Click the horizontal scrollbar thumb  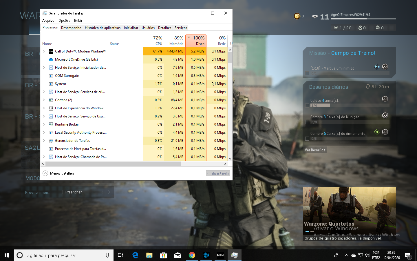[x=113, y=164]
